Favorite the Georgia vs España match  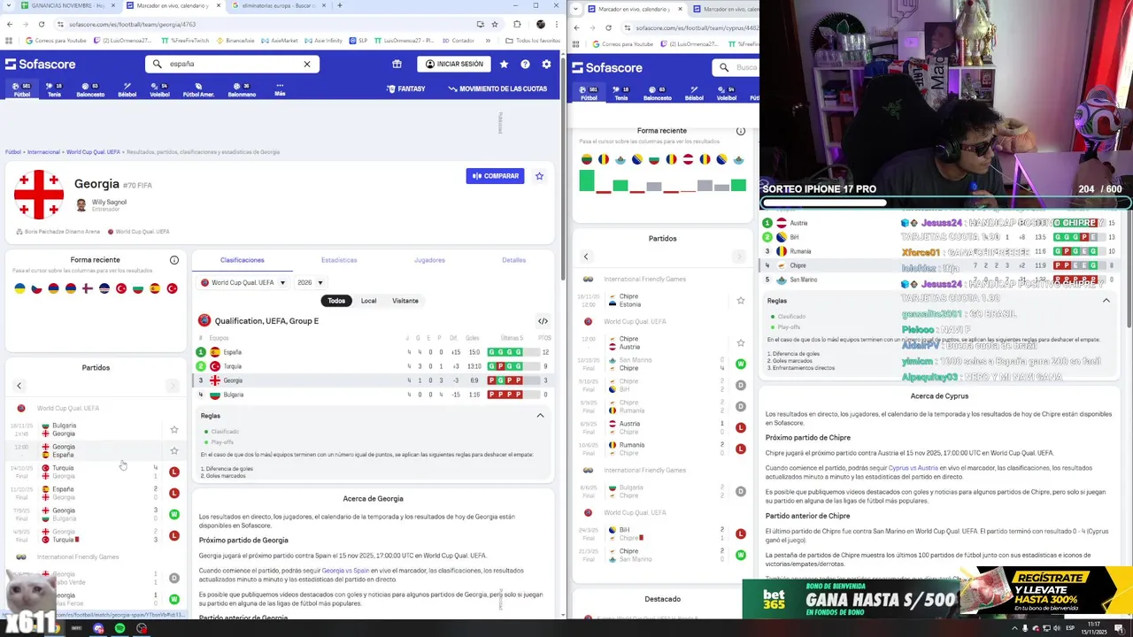point(174,451)
